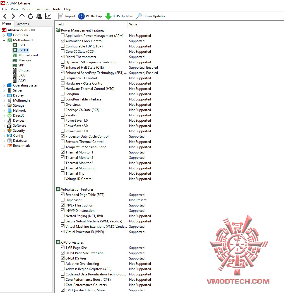Collapse the Motherboard tree node

(4, 40)
